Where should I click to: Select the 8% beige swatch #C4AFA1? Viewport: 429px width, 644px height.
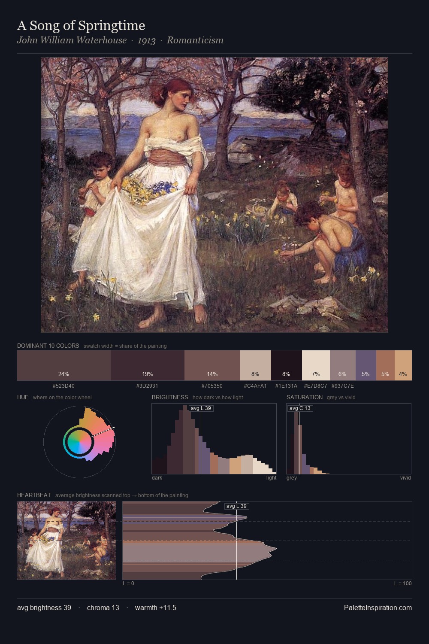pyautogui.click(x=256, y=365)
